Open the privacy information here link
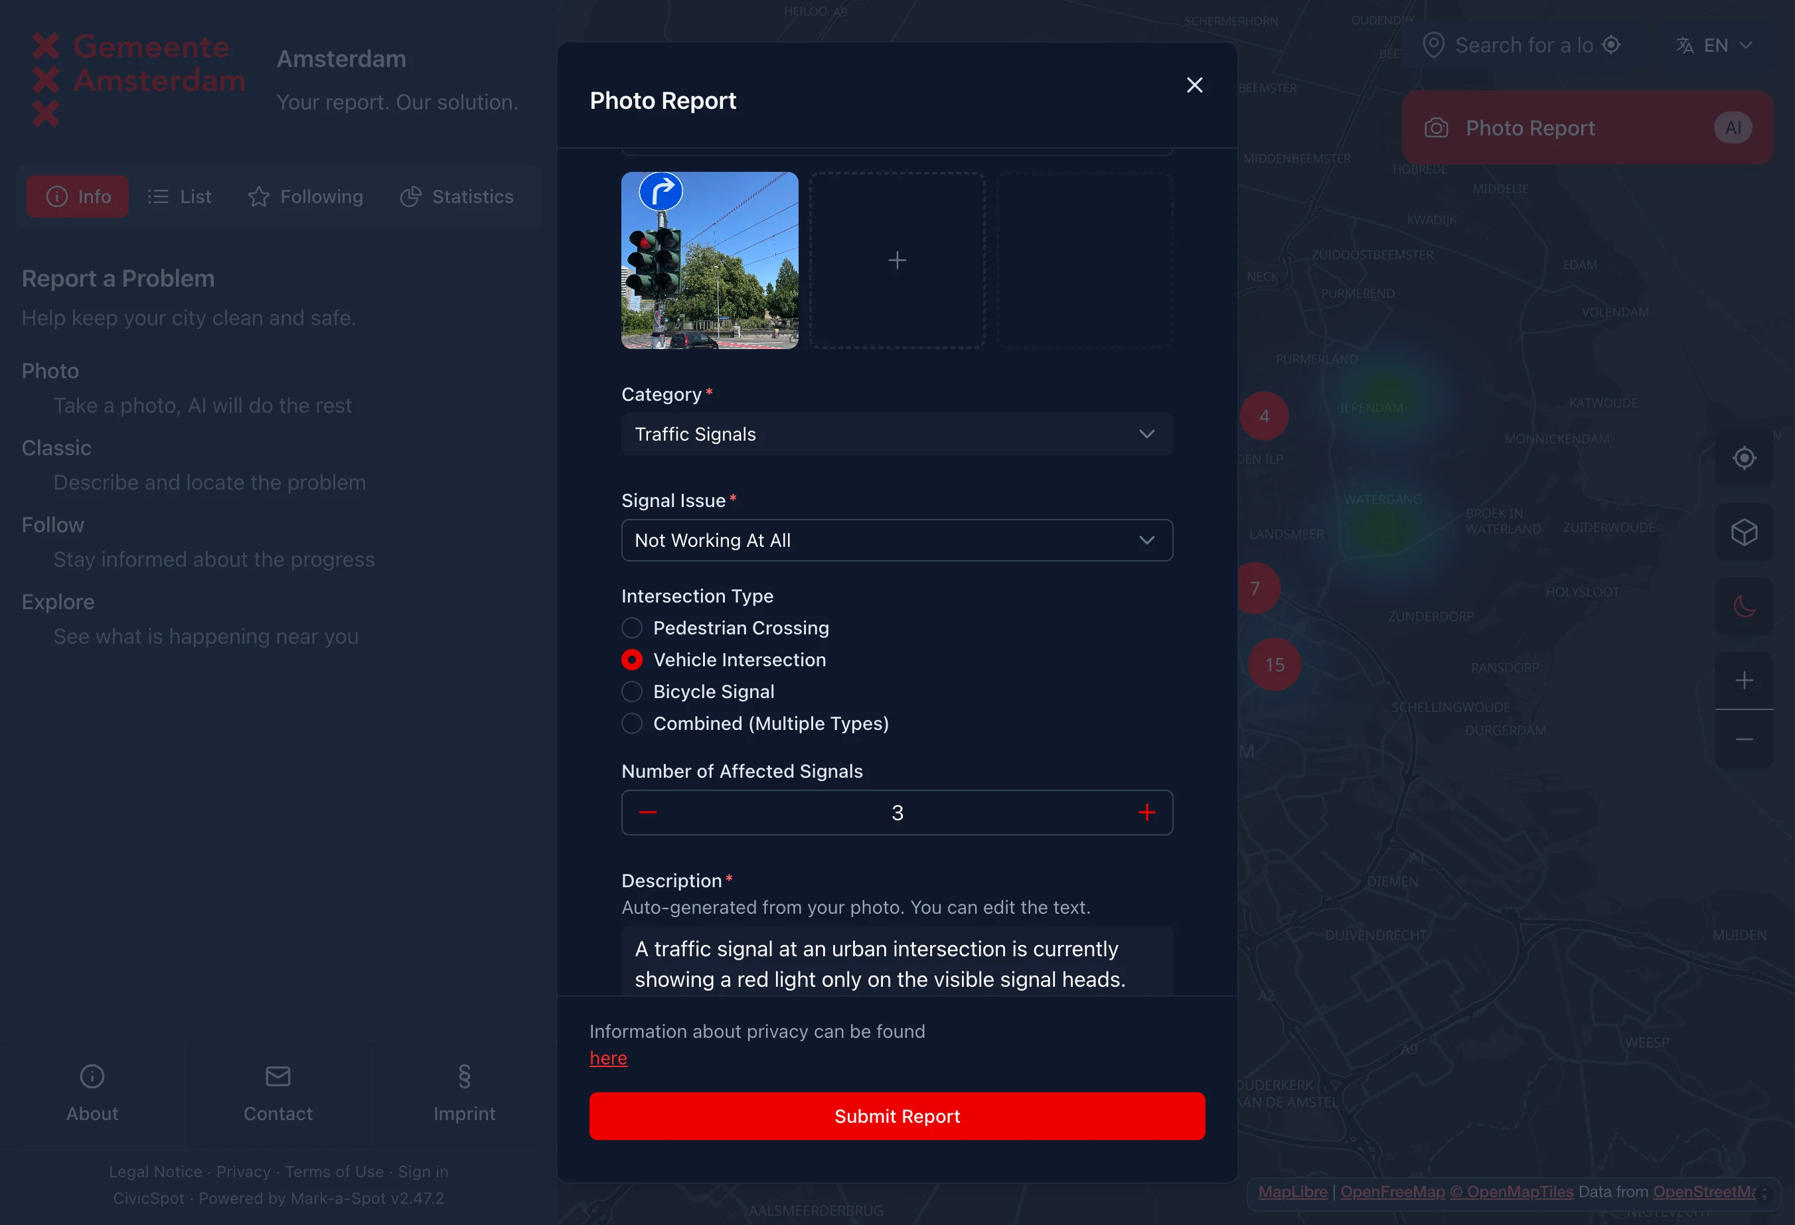 [607, 1058]
